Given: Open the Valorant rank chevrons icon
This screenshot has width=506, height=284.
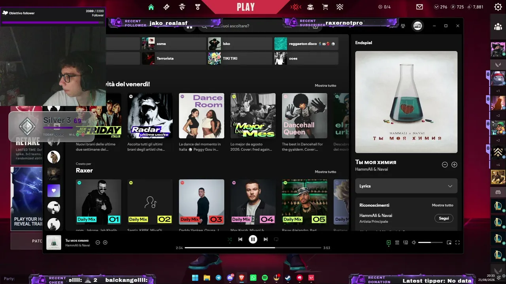Looking at the screenshot, I should pos(340,7).
